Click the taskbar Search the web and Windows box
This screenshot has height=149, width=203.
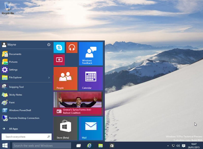click(42, 145)
